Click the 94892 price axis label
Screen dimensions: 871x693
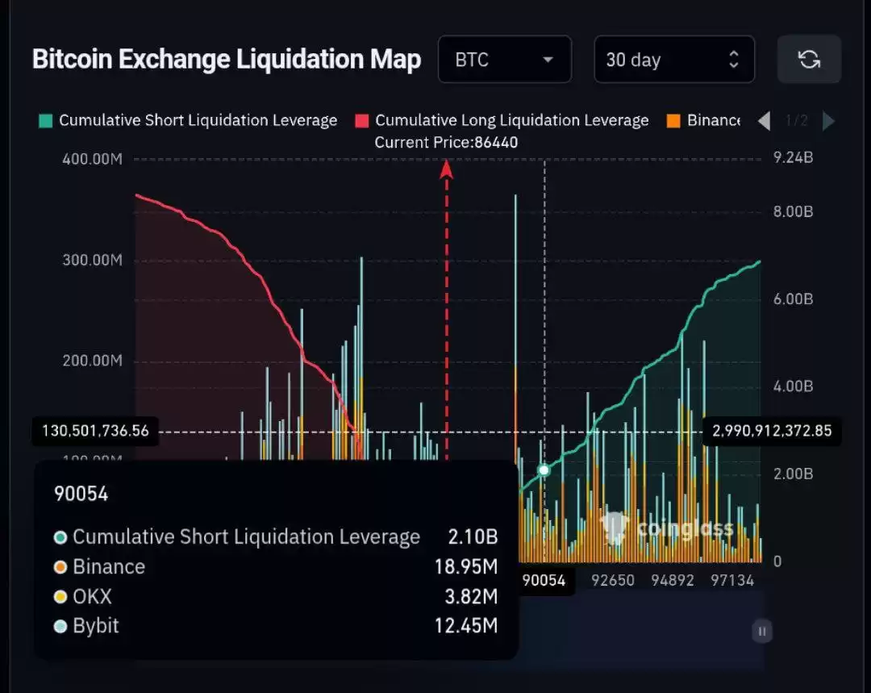(x=672, y=581)
